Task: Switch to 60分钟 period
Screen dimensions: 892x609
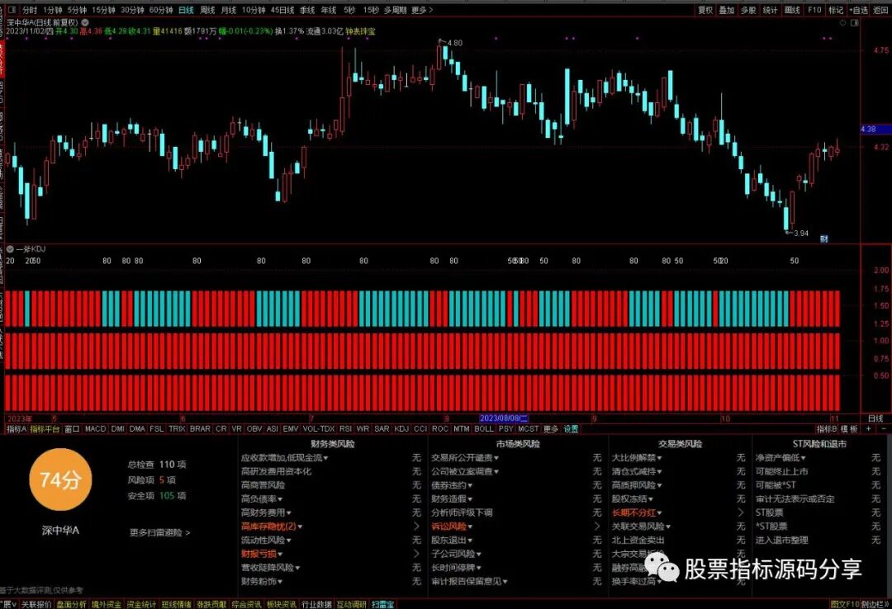Action: [161, 10]
